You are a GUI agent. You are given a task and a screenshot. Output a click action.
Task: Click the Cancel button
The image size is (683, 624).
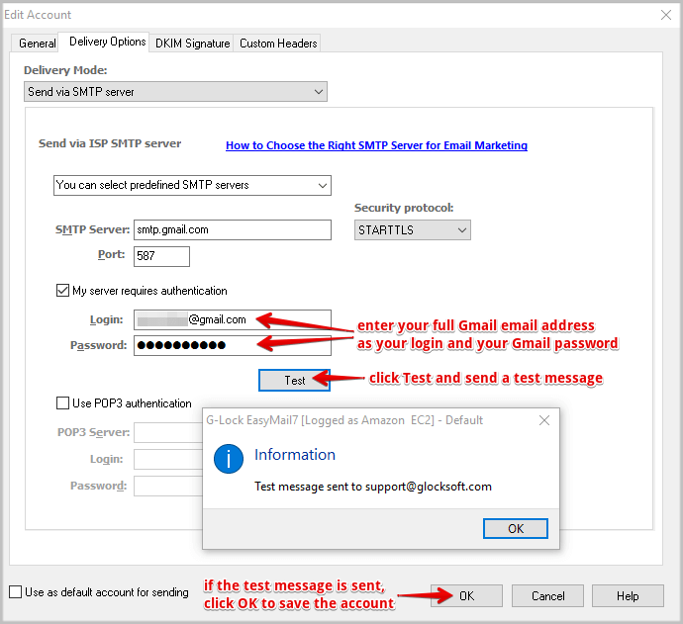pyautogui.click(x=547, y=595)
